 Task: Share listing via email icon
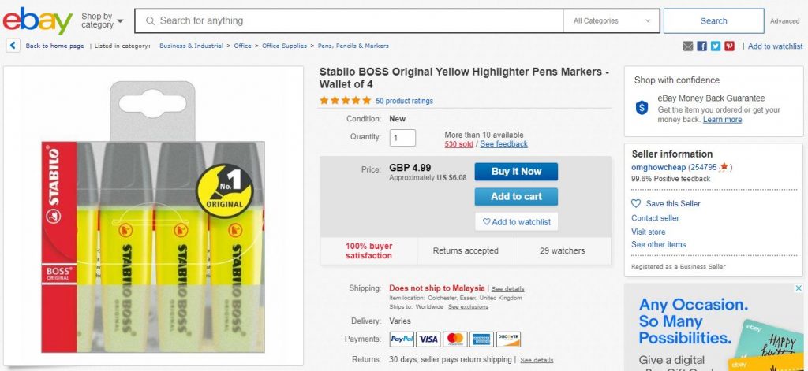(x=688, y=46)
